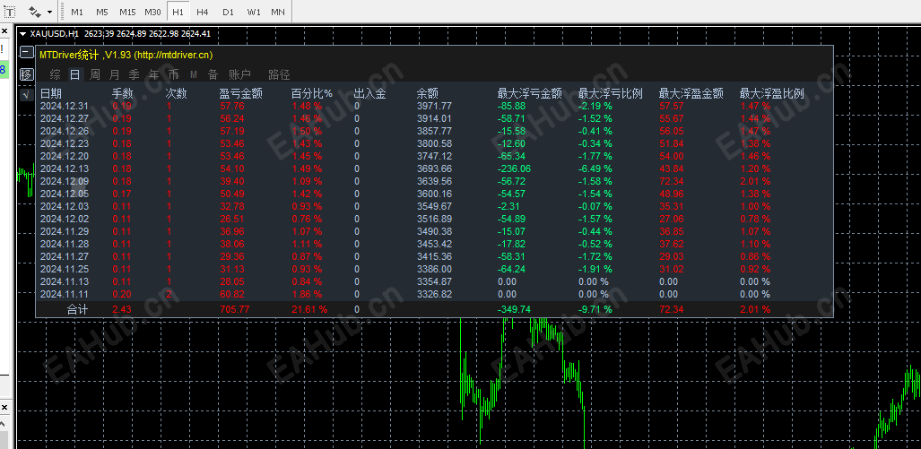Switch chart timeframe to M30

(x=152, y=12)
